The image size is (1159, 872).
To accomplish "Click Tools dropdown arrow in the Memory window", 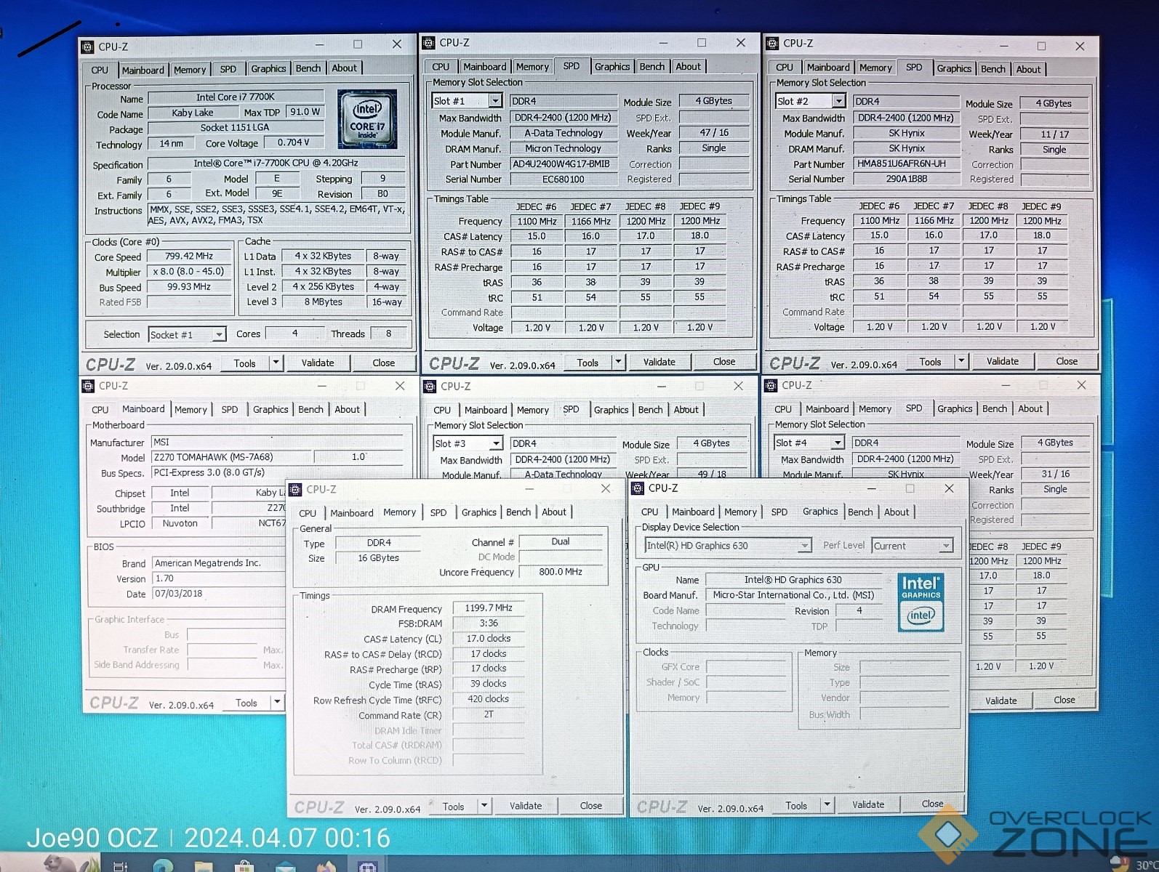I will click(484, 806).
